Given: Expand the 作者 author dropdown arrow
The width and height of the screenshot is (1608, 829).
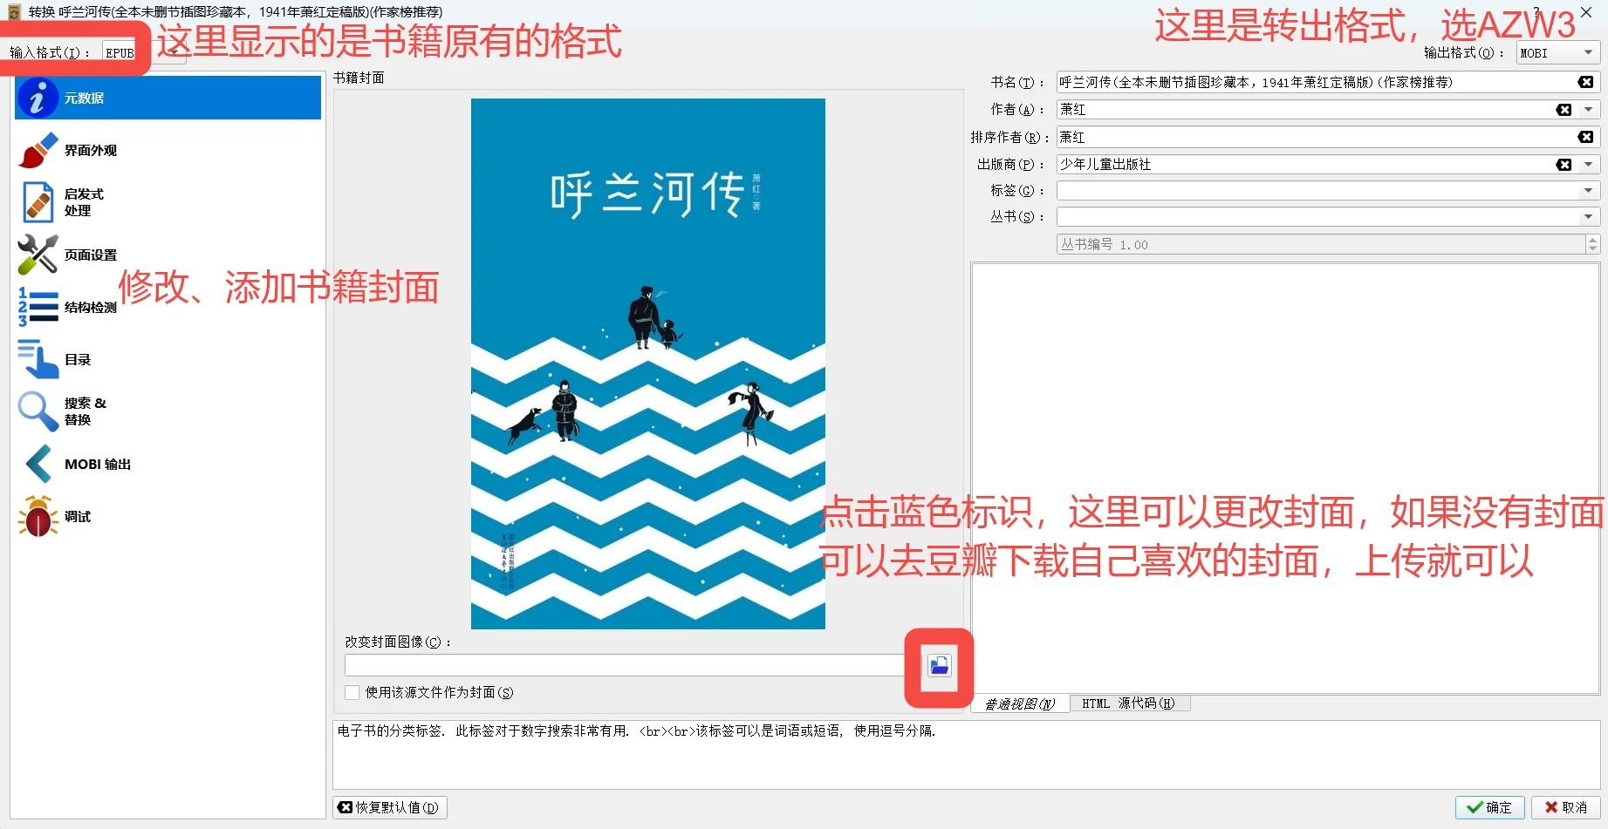Looking at the screenshot, I should [1589, 110].
